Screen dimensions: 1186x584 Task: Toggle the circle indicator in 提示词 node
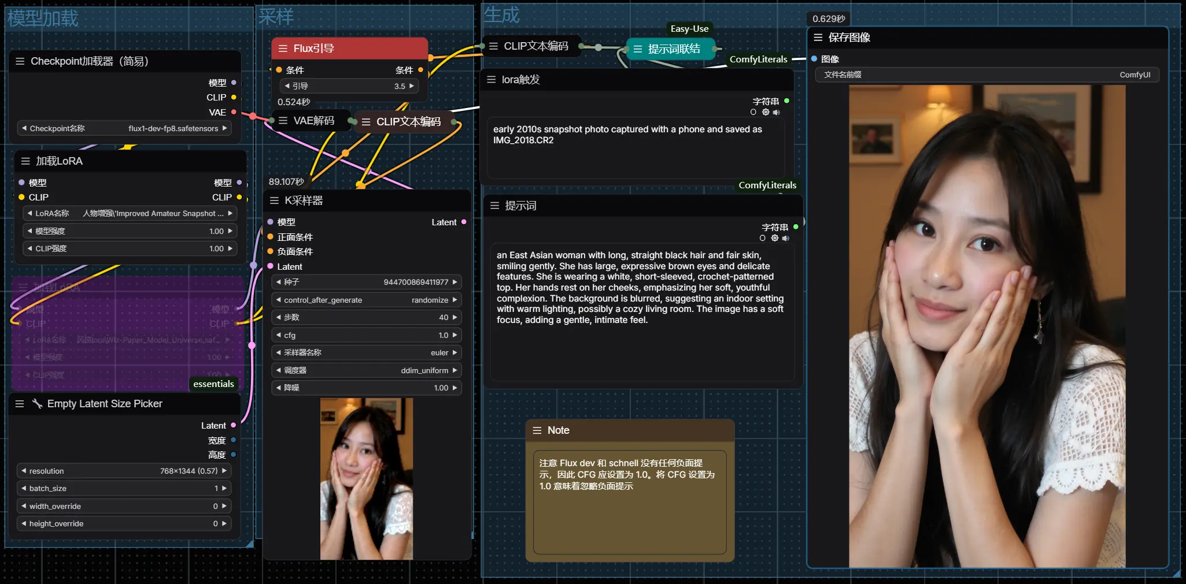pyautogui.click(x=762, y=238)
